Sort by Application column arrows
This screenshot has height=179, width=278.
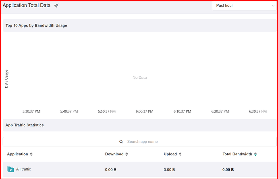click(31, 154)
